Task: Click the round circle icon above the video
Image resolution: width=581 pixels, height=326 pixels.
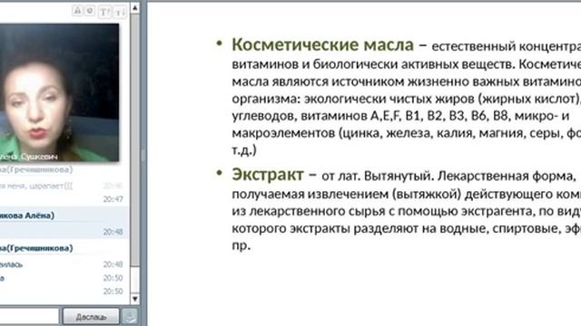Action: coord(90,11)
